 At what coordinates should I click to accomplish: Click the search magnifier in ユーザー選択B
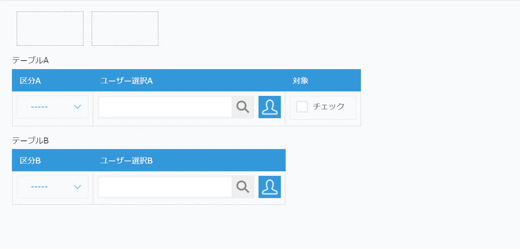click(243, 187)
